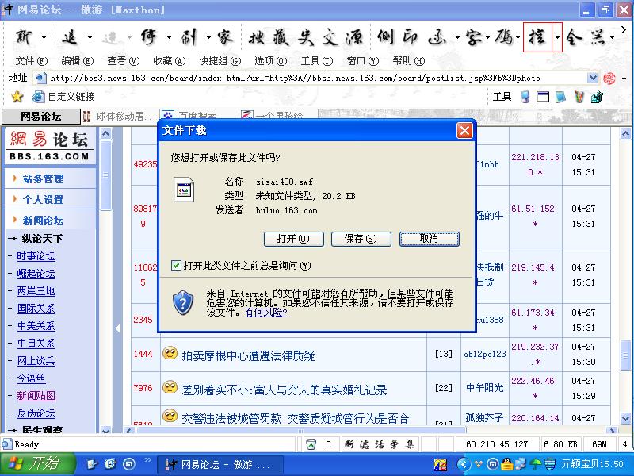View page source via 源 icon
634x476 pixels.
[354, 37]
